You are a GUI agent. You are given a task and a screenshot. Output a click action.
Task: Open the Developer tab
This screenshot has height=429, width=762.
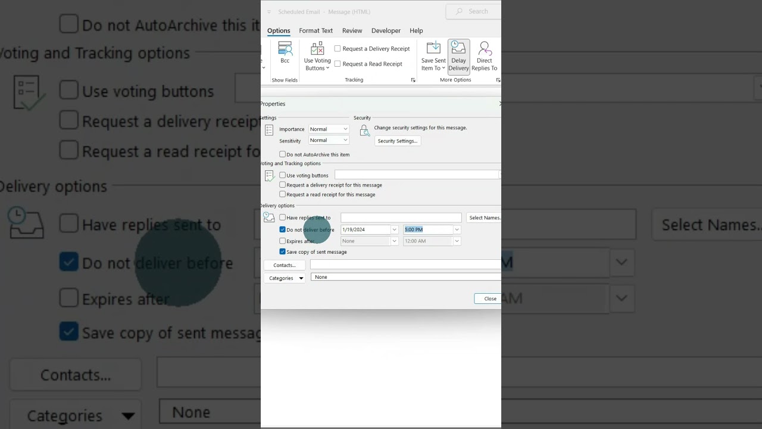[386, 30]
